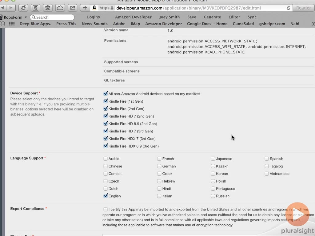
Task: Open News Sounds bookmark
Action: point(95,24)
